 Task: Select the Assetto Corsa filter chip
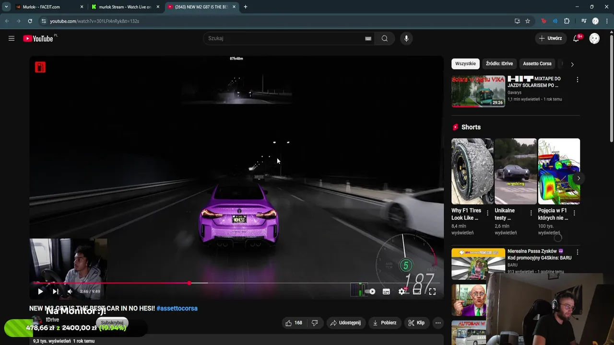tap(537, 64)
